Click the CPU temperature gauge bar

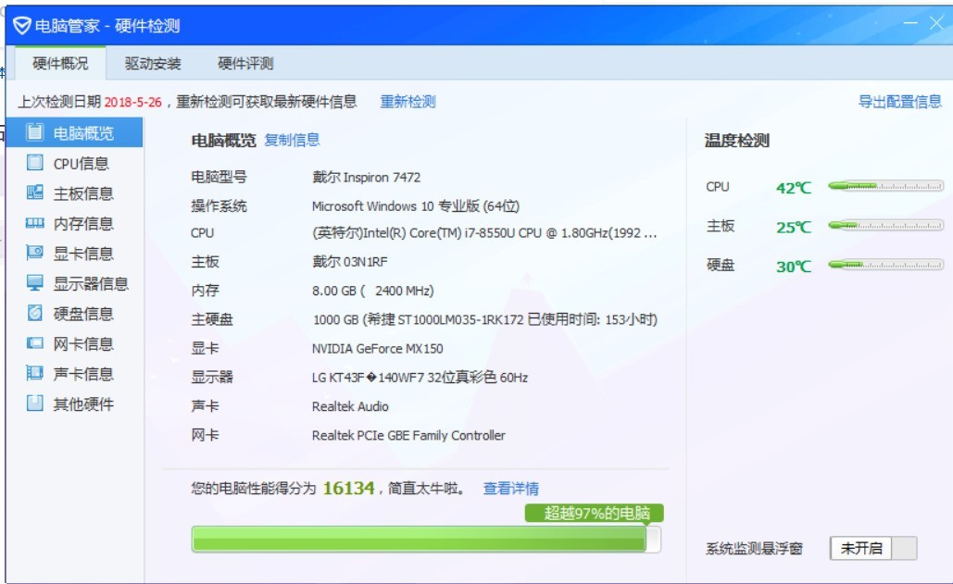885,186
